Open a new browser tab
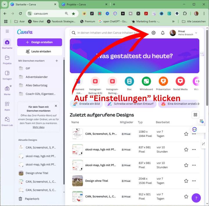 click(x=114, y=4)
